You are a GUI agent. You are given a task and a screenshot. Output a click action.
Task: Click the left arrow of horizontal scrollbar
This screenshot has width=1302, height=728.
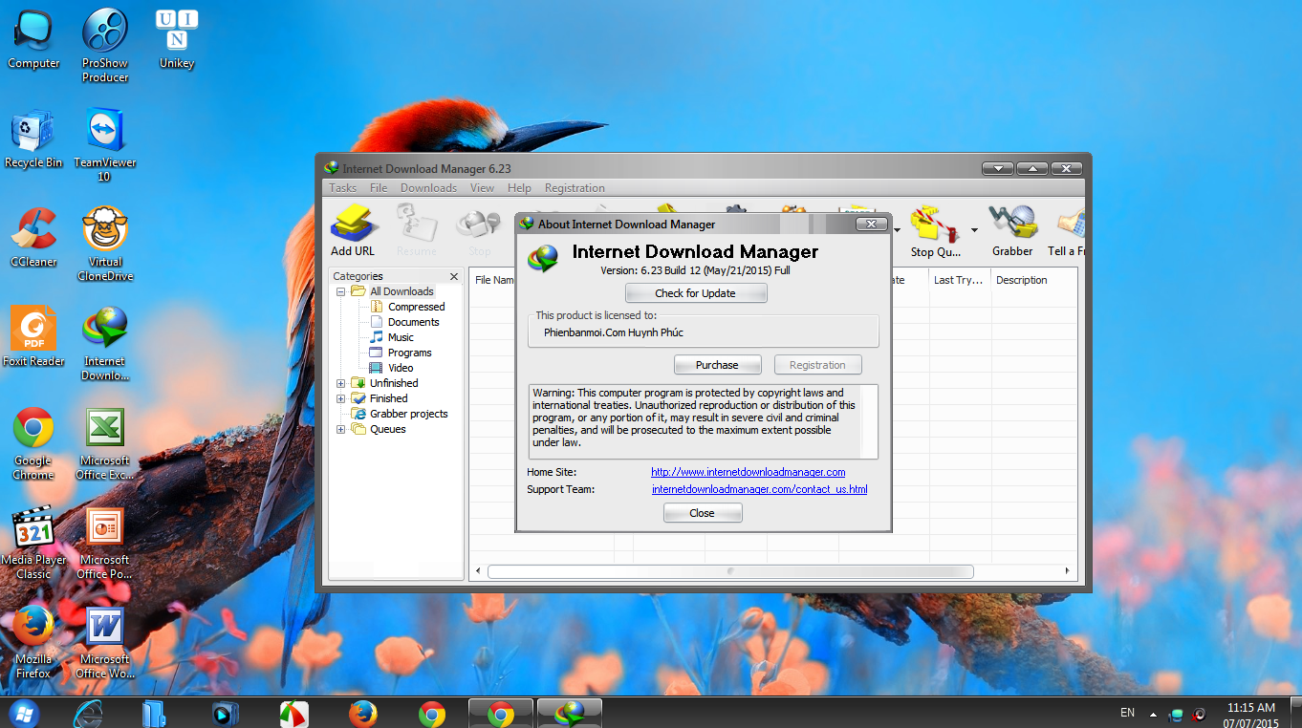click(478, 571)
